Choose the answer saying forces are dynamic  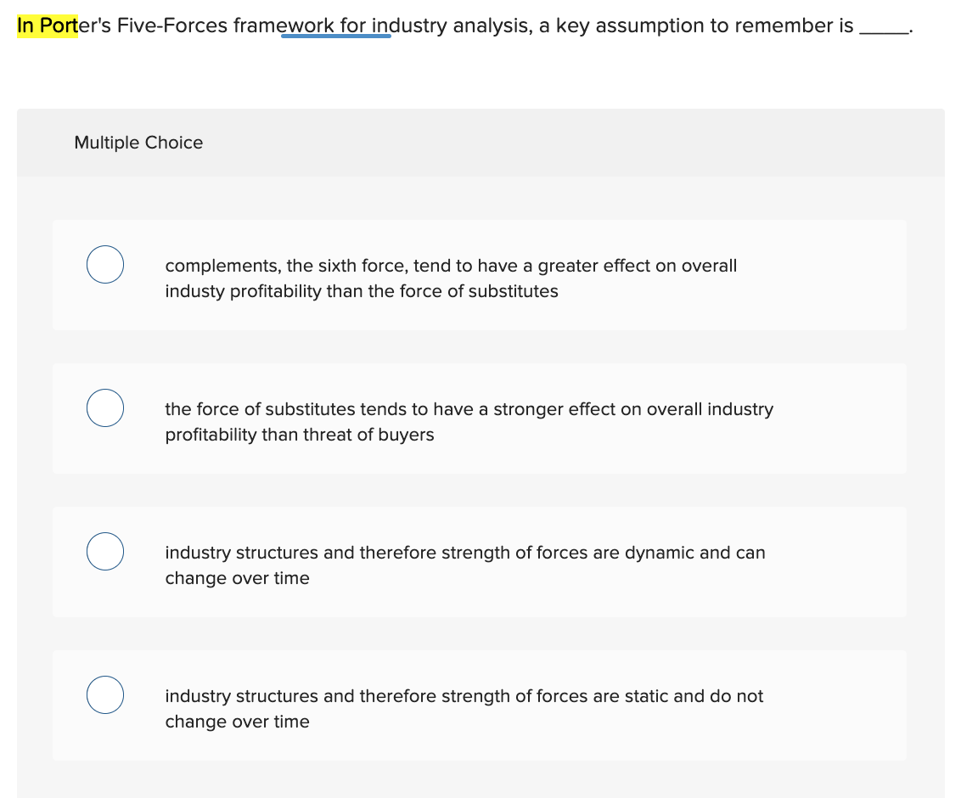coord(465,565)
